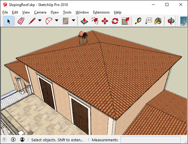
Task: Open the Arc tool dropdown arrow
Action: [x=57, y=21]
